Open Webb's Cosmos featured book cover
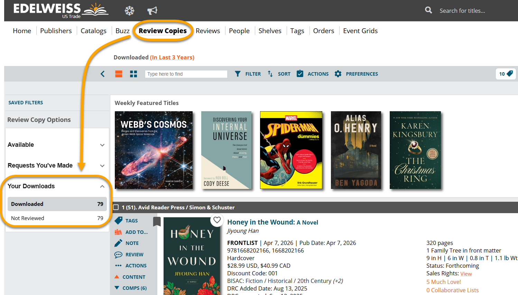Screen dimensions: 518x295 154,150
